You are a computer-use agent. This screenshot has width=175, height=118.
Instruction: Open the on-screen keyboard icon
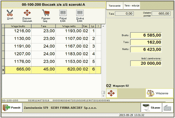point(168,107)
